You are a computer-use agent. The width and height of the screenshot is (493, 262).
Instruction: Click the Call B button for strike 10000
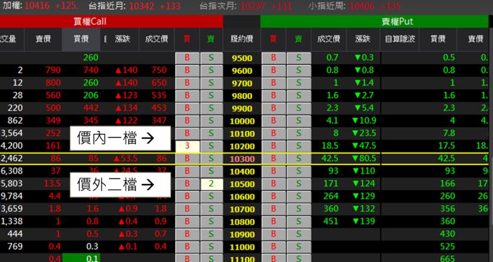point(187,121)
